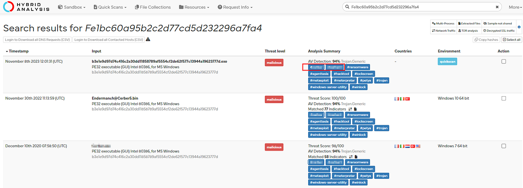Click the network traffic icon in the 77 Indicators row
Image resolution: width=523 pixels, height=188 pixels.
pyautogui.click(x=351, y=109)
